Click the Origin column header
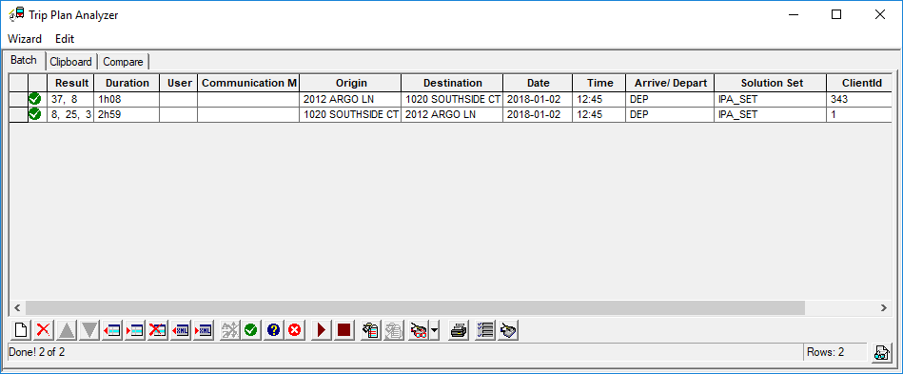The width and height of the screenshot is (903, 374). (350, 83)
